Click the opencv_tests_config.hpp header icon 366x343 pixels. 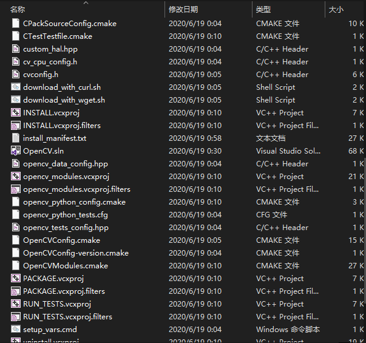(16, 227)
